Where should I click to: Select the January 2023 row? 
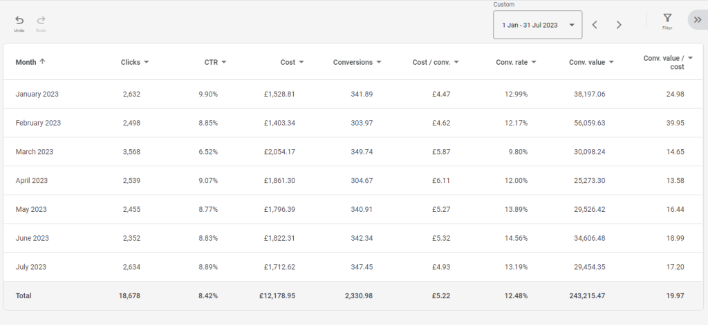coord(37,94)
